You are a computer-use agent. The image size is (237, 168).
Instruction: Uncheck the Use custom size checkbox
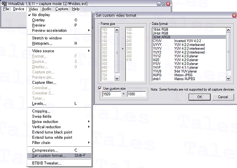[100, 88]
